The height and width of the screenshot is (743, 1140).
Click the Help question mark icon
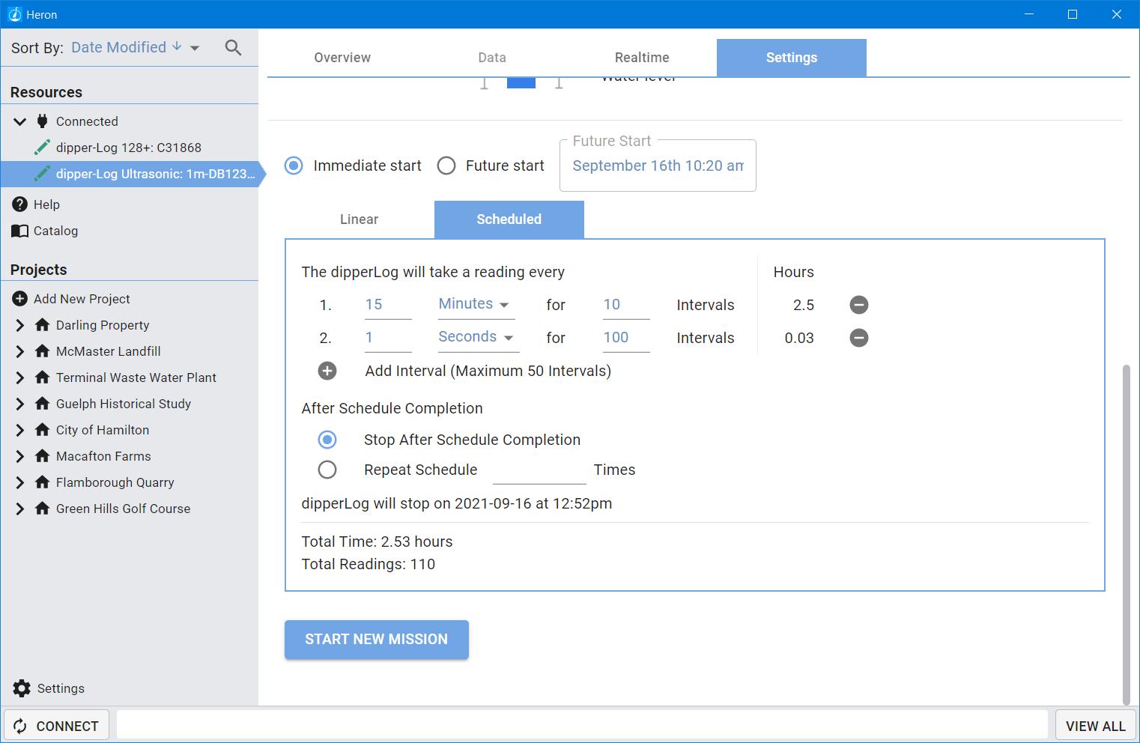20,204
